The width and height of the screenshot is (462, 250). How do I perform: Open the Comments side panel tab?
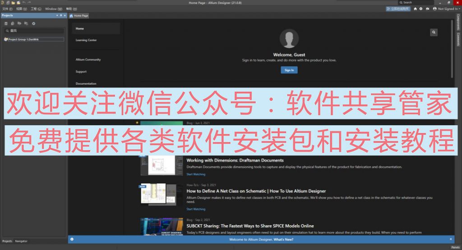coord(458,39)
